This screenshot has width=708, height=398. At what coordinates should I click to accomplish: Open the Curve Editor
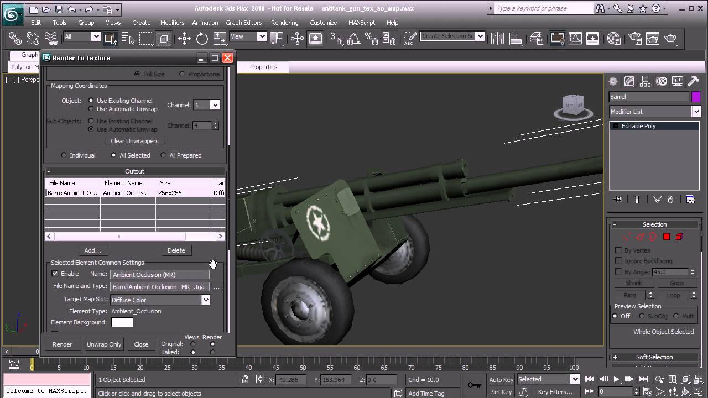pos(575,38)
